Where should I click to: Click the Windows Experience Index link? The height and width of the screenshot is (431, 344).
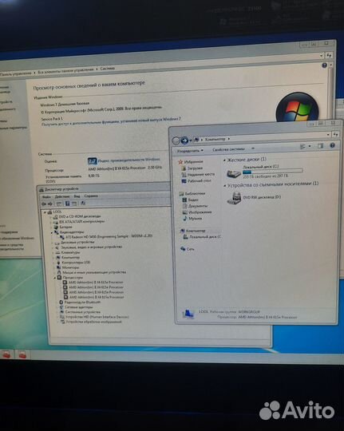coord(129,160)
